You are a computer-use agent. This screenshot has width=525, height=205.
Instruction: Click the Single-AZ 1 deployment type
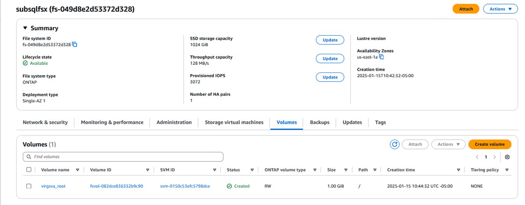(x=34, y=101)
